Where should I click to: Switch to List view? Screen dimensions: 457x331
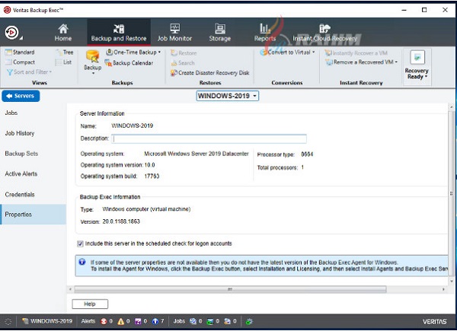click(64, 62)
